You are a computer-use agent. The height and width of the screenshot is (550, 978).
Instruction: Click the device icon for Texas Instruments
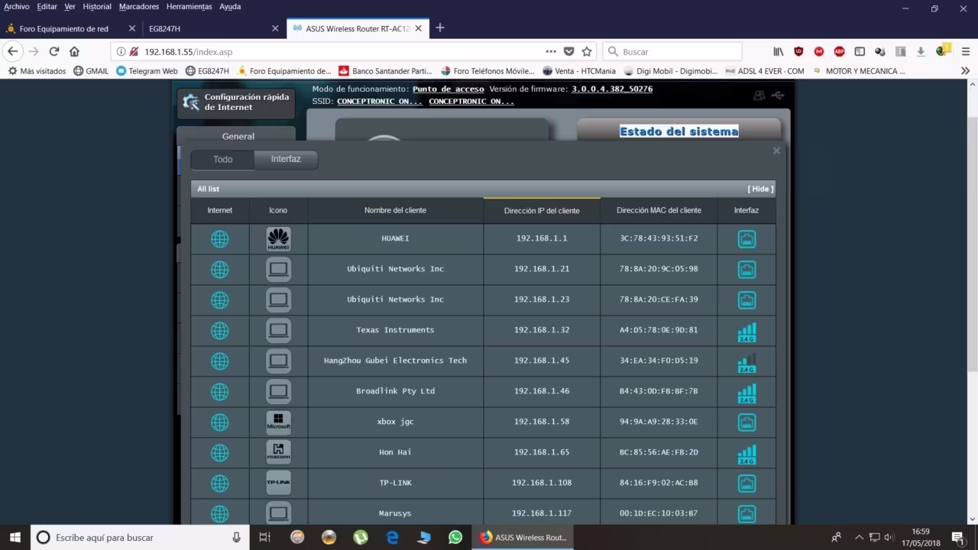[x=278, y=331]
